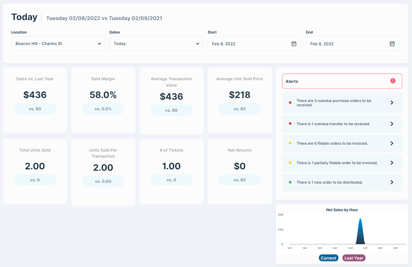412x267 pixels.
Task: Toggle the Last Year series in legend
Action: click(x=354, y=258)
